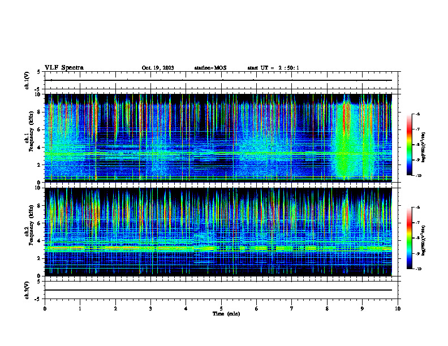Click the time axis tick label '1'
The image size is (448, 346).
[x=80, y=309]
